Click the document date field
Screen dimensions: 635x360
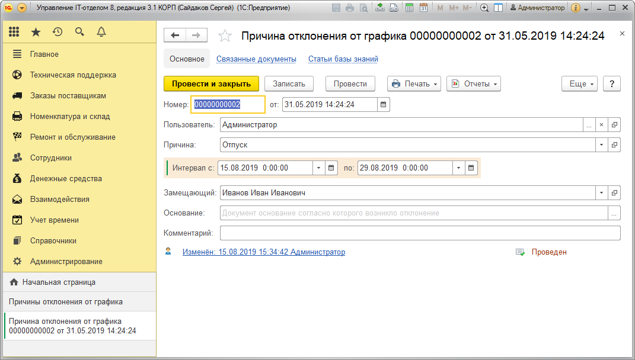point(330,104)
